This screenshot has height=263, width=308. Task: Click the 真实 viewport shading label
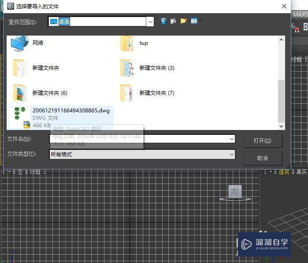(301, 172)
